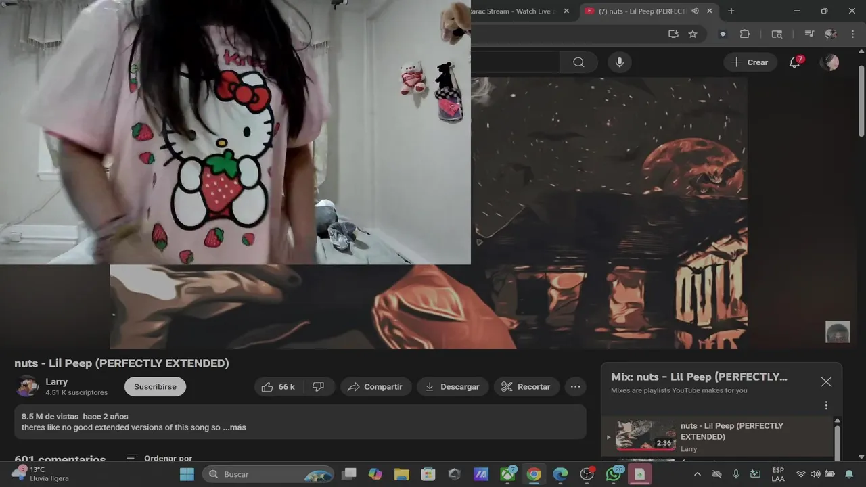Click the video title nuts - Lil Peep (PERFECTLY EXTENDED)
The width and height of the screenshot is (866, 487).
[122, 363]
